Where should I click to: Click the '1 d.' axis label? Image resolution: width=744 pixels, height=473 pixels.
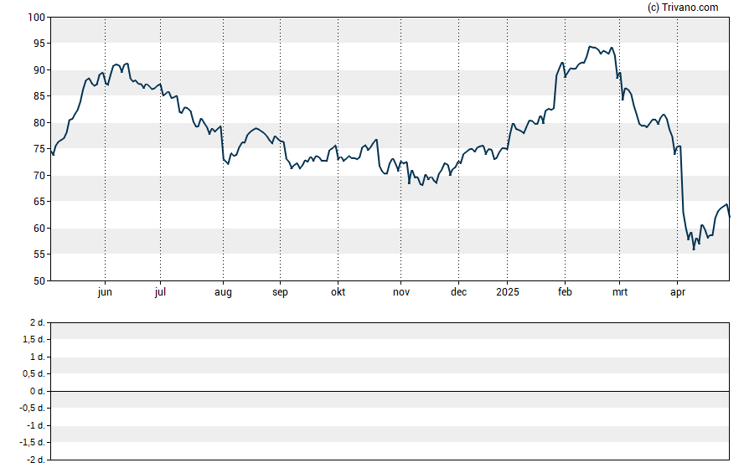(38, 357)
